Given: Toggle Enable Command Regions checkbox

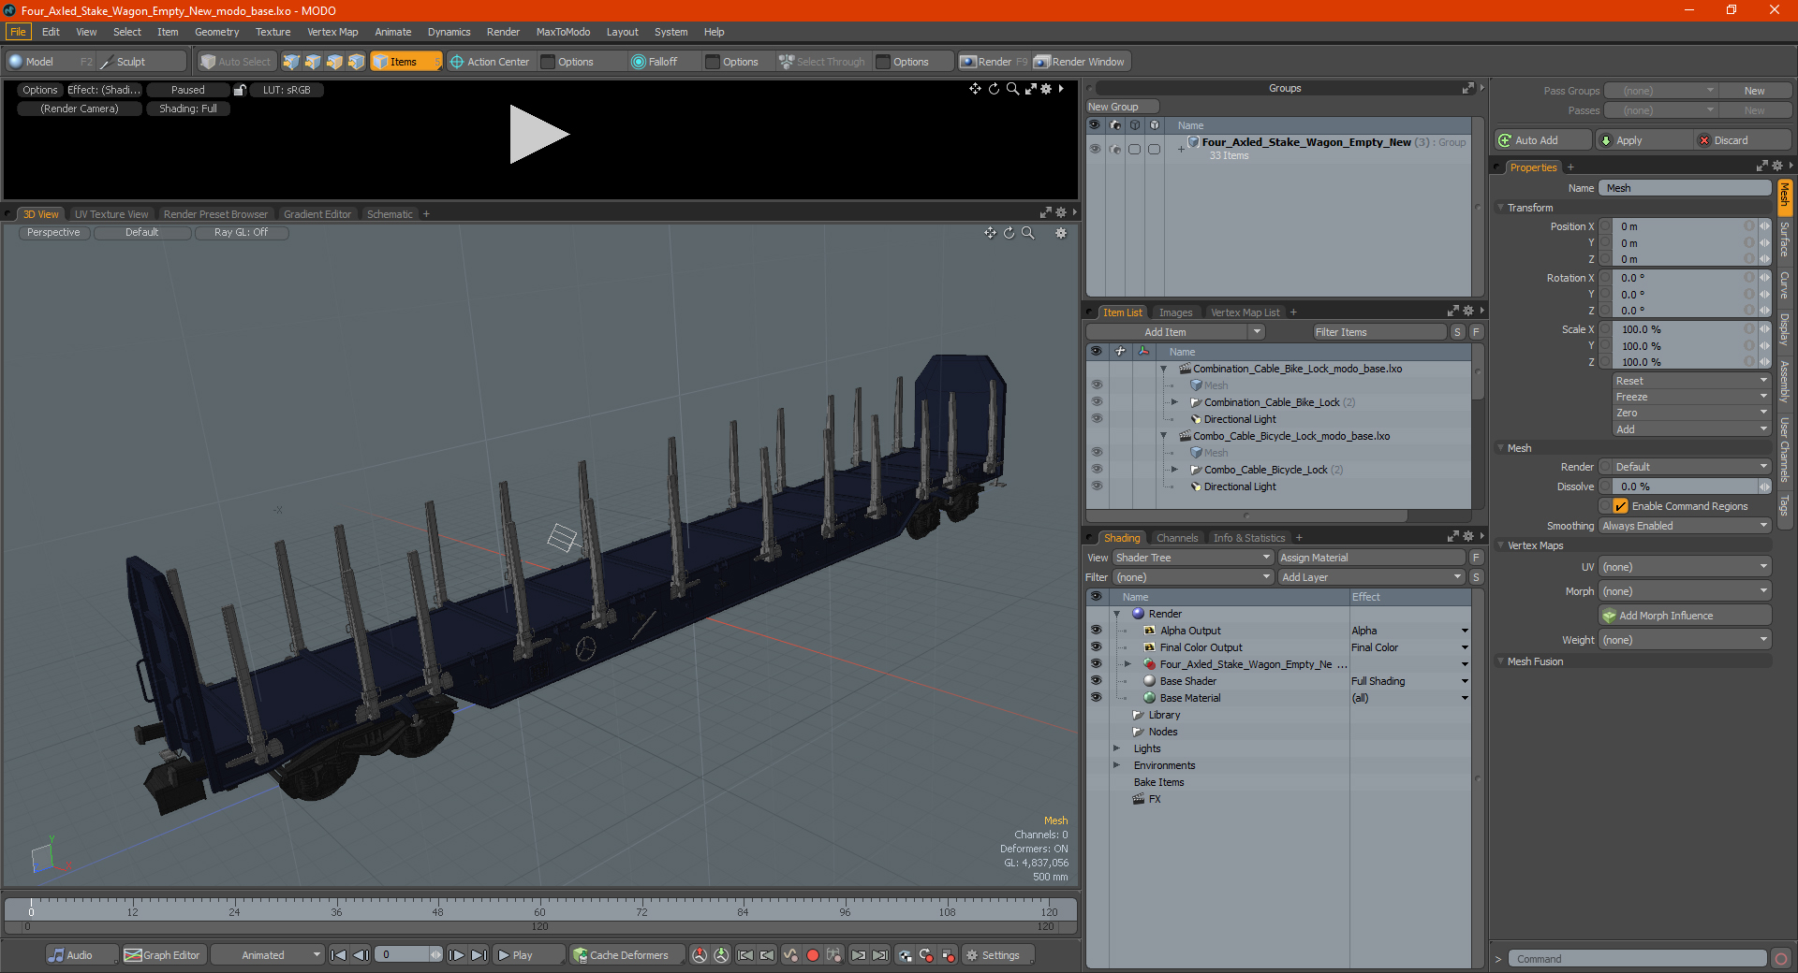Looking at the screenshot, I should [x=1620, y=506].
